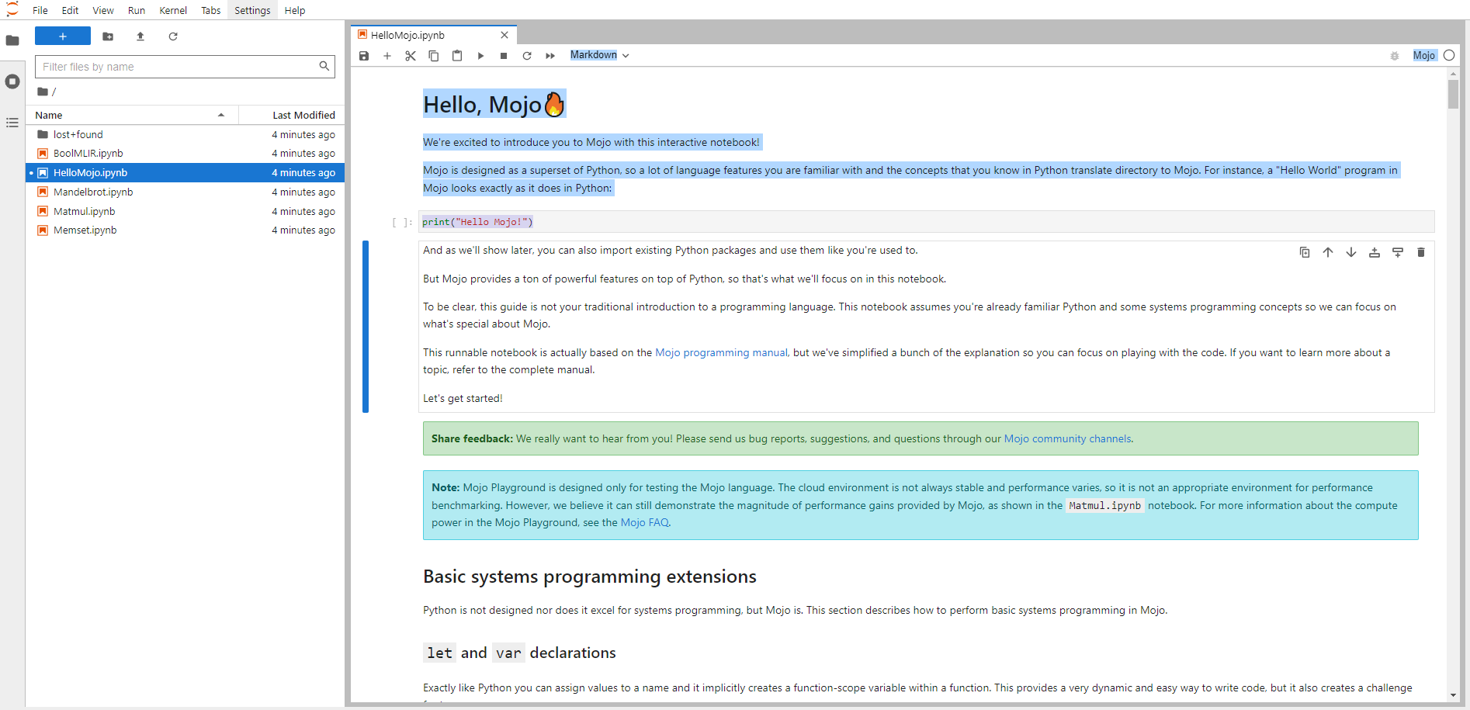
Task: Paste cells from the clipboard icon
Action: pos(457,56)
